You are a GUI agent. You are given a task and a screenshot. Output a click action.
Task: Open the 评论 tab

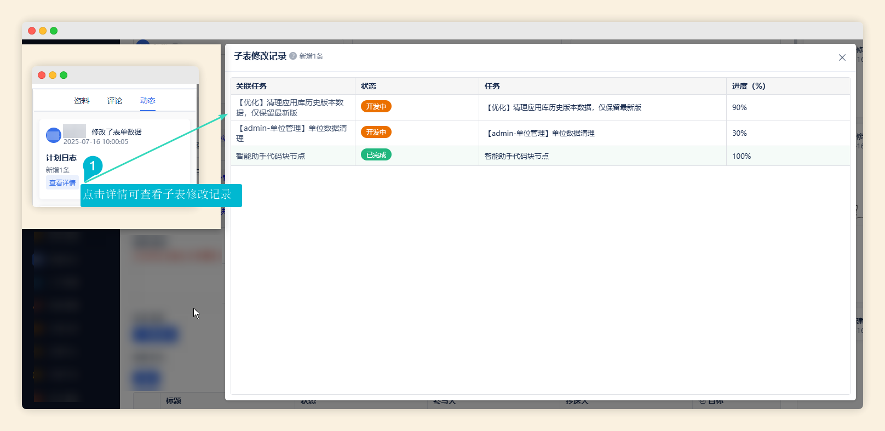click(x=114, y=101)
